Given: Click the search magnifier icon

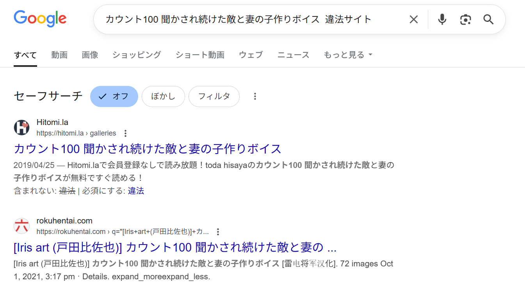Looking at the screenshot, I should coord(488,19).
